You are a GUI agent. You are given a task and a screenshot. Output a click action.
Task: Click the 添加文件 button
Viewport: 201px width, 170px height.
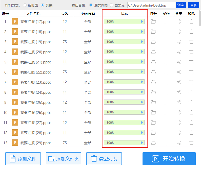(x=23, y=159)
